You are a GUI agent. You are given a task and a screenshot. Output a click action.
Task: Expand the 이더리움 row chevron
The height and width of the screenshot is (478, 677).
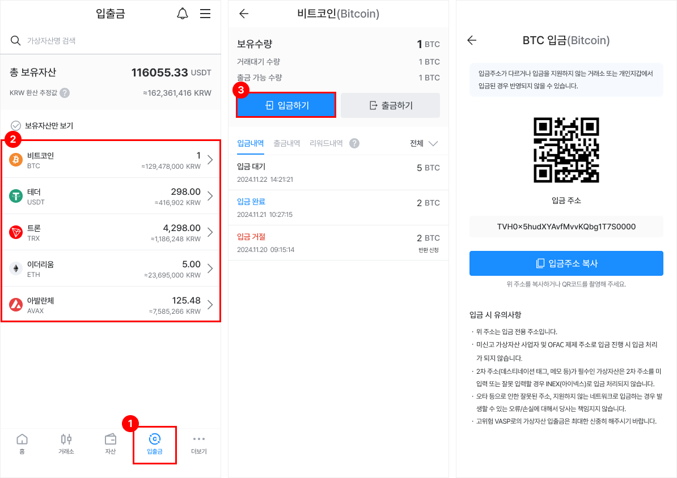pyautogui.click(x=210, y=268)
